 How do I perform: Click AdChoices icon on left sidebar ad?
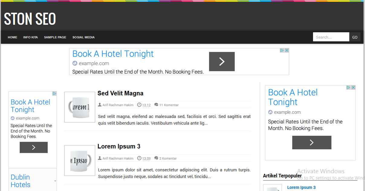coord(54,94)
